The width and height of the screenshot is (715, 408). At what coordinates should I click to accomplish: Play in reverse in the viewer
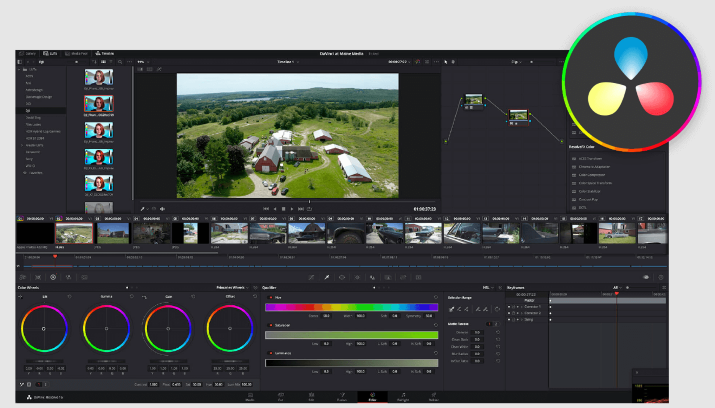click(x=275, y=209)
